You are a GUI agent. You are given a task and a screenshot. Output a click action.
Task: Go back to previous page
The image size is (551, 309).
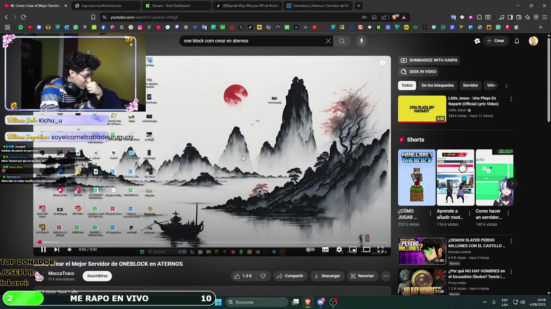(6, 17)
